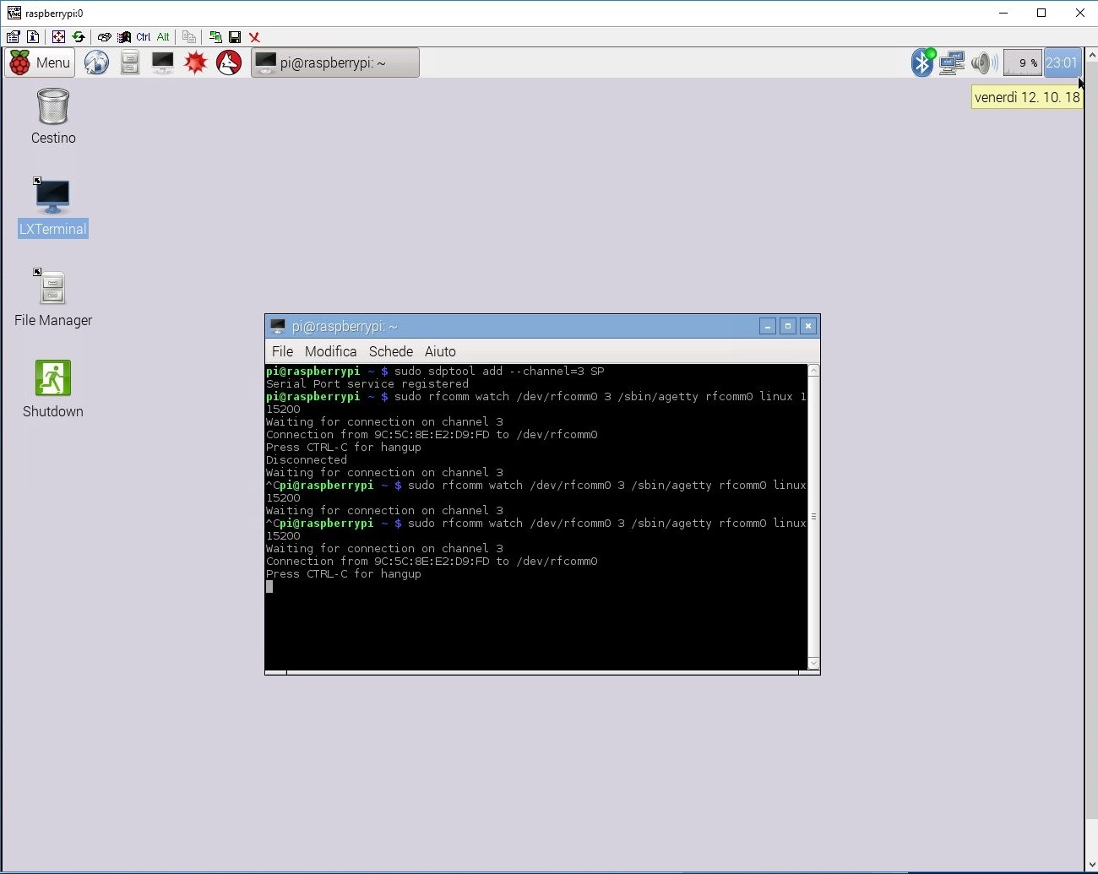Open the Bluetooth menu in the system tray
1098x874 pixels.
922,62
